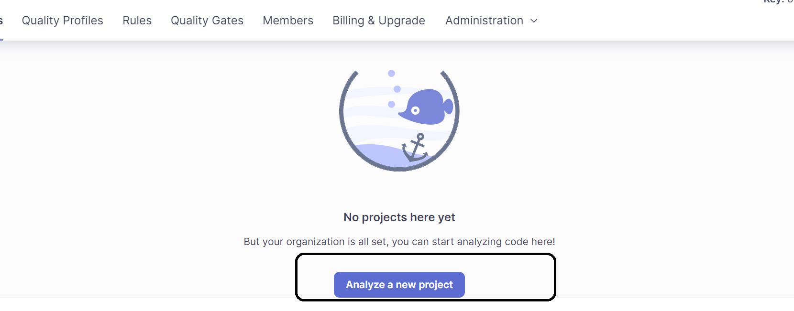
Task: Switch to the Rules tab
Action: [137, 21]
